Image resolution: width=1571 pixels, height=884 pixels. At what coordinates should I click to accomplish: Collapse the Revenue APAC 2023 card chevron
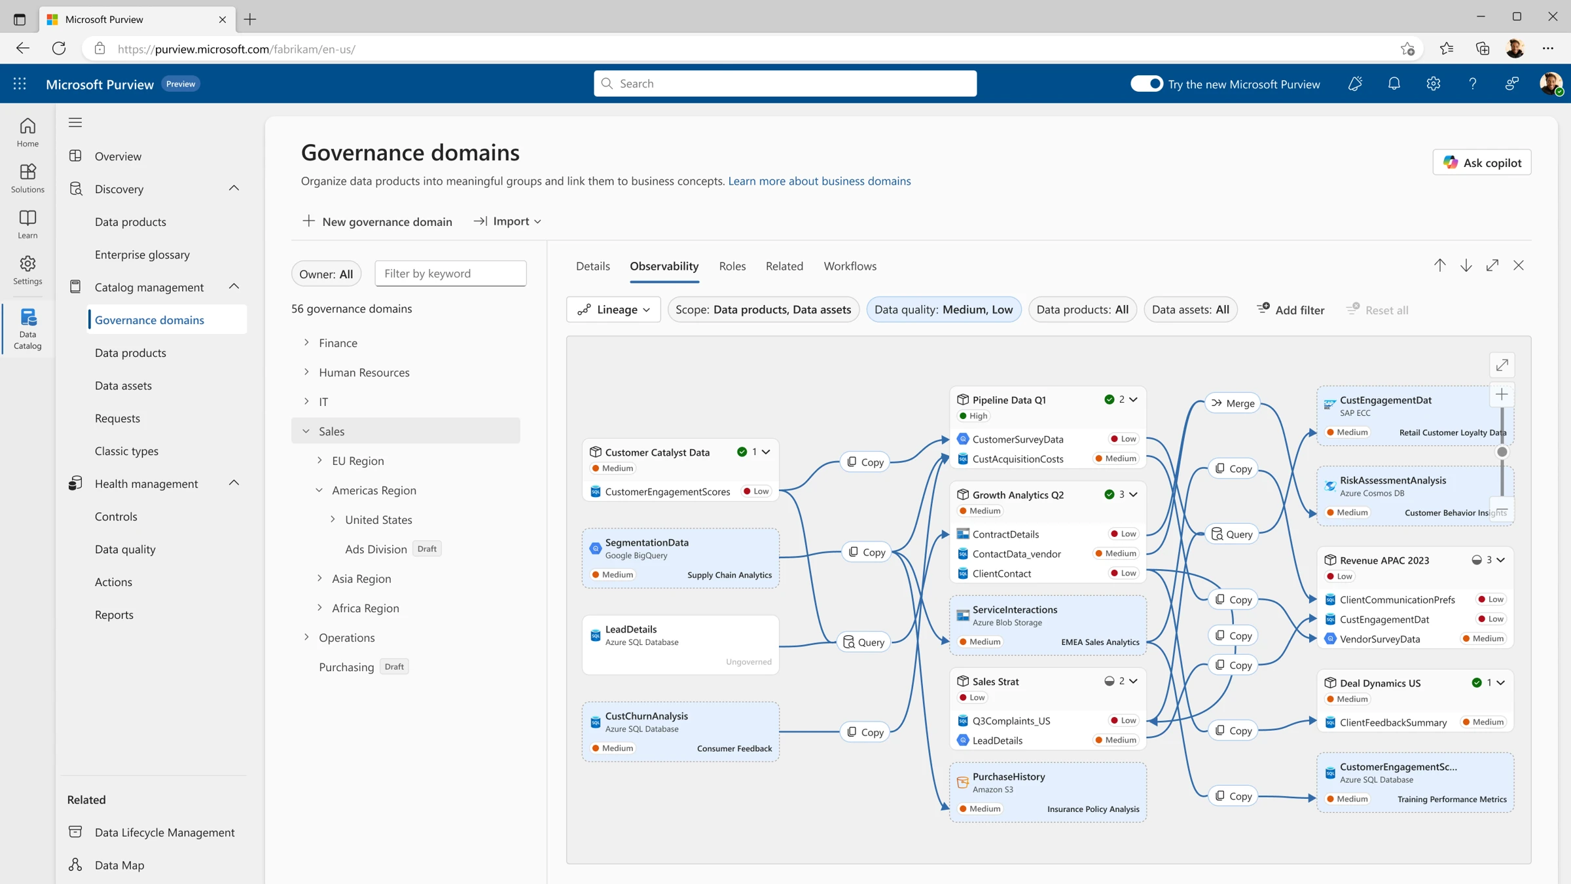[x=1501, y=560]
